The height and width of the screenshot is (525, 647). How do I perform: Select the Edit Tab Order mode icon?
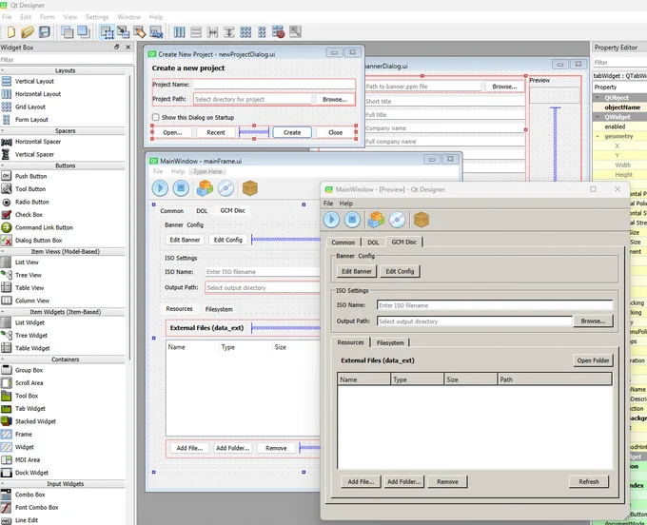point(156,31)
